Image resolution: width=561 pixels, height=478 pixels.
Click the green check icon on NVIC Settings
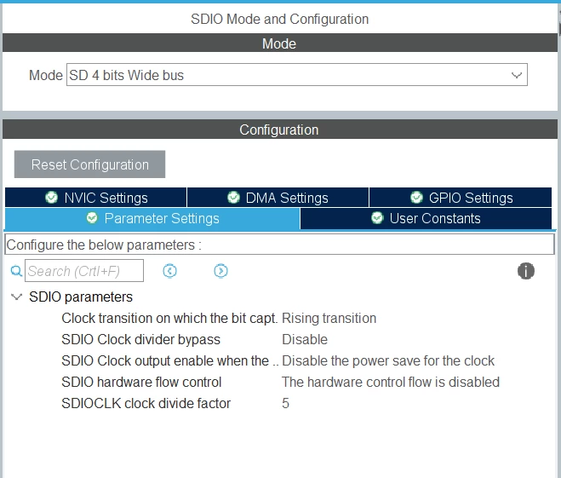click(x=52, y=198)
